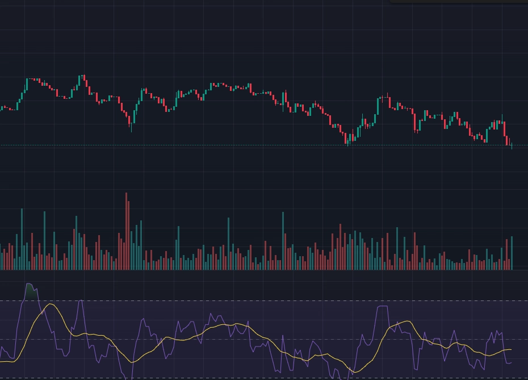Image resolution: width=528 pixels, height=380 pixels.
Task: Click the green shaded RSI overbought peak
Action: coord(31,291)
